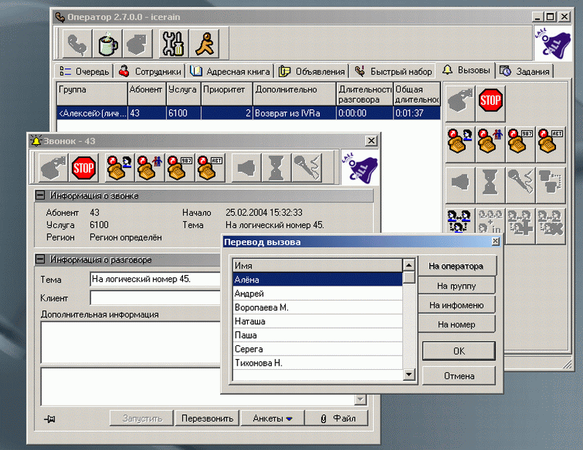Click the STOP icon in Звонок window

[x=84, y=168]
